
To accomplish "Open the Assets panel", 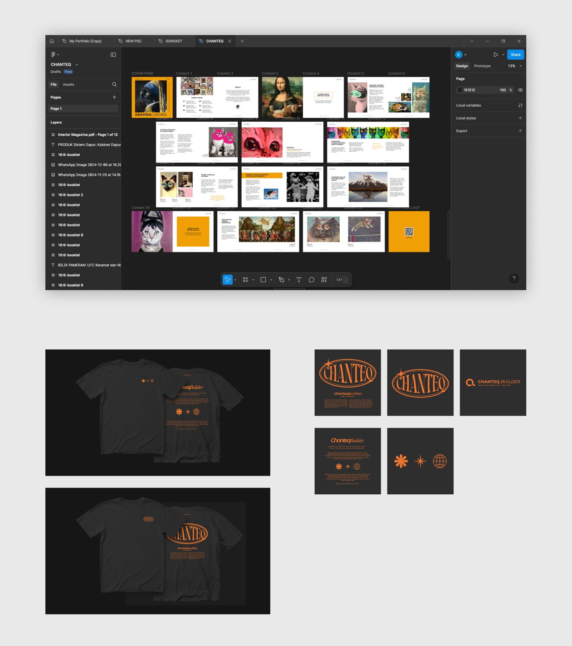I will 68,85.
